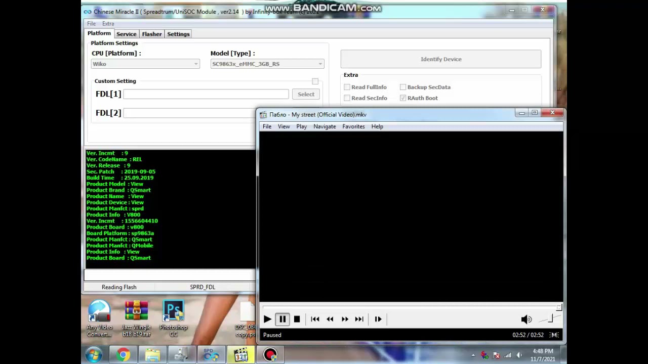Open the media player Help menu
The image size is (648, 364).
point(377,126)
